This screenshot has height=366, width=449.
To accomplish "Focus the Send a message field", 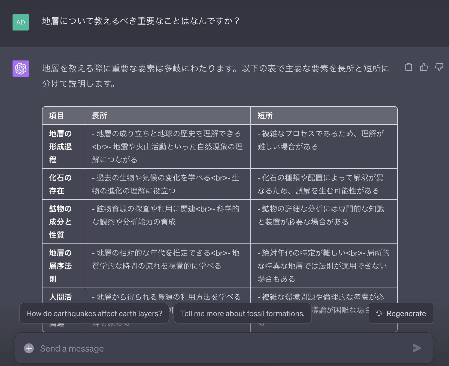I will click(218, 348).
